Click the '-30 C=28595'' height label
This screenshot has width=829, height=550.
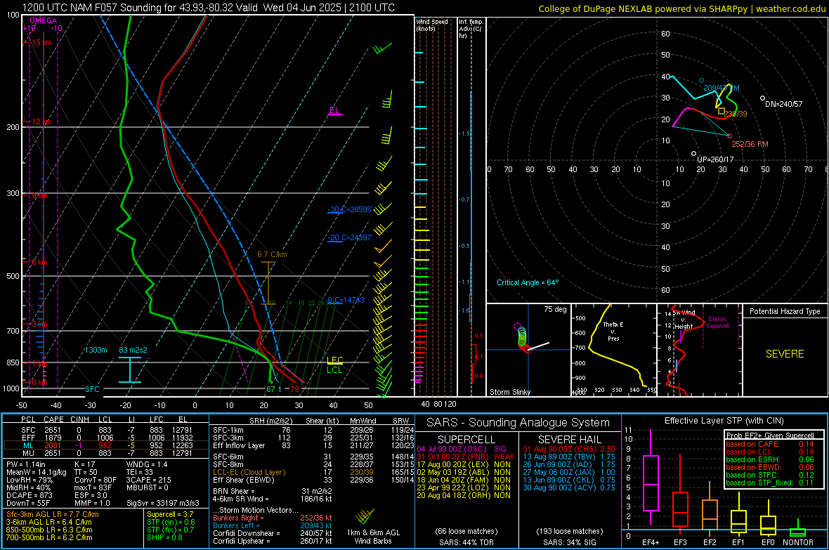tap(350, 209)
